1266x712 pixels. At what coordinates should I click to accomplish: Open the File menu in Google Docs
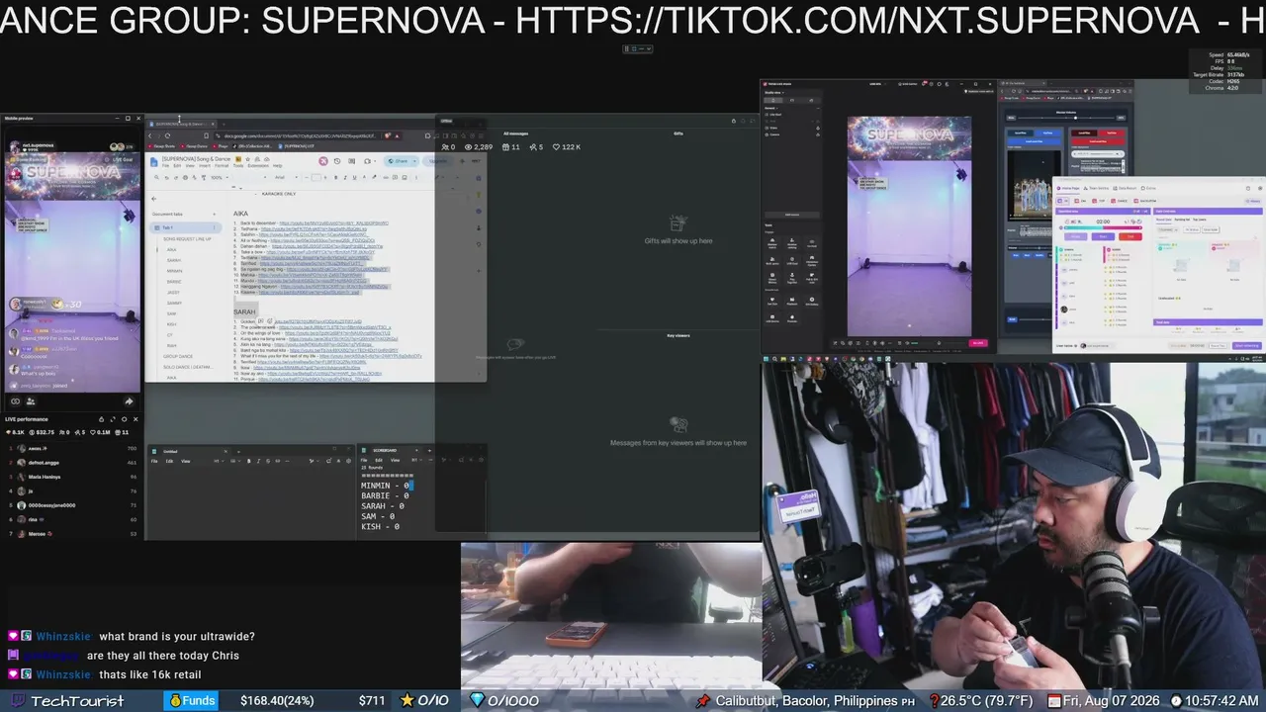(x=166, y=165)
